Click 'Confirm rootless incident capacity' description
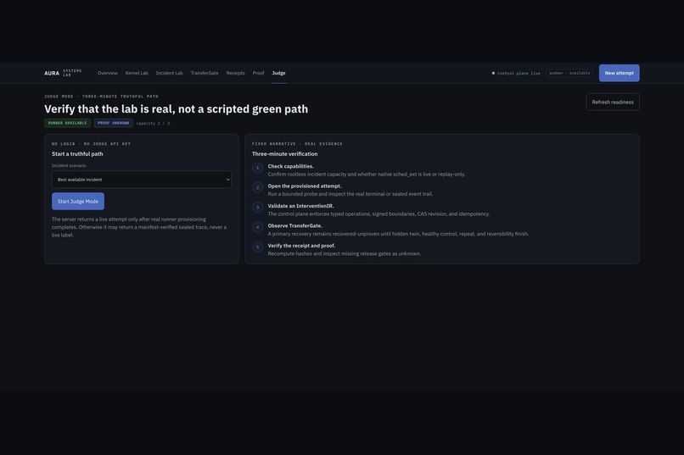This screenshot has height=455, width=684. [x=367, y=175]
